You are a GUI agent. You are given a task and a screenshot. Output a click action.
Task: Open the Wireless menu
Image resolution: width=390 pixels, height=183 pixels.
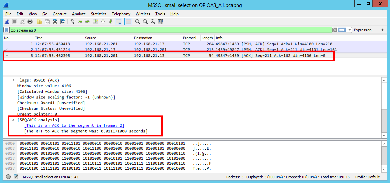click(x=143, y=14)
